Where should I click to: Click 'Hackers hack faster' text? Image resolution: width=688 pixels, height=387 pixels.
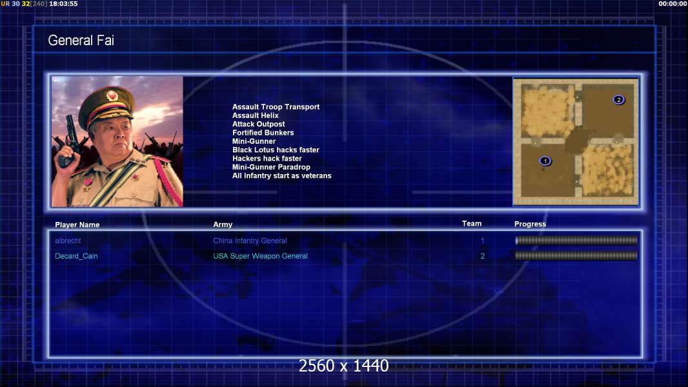pos(267,158)
